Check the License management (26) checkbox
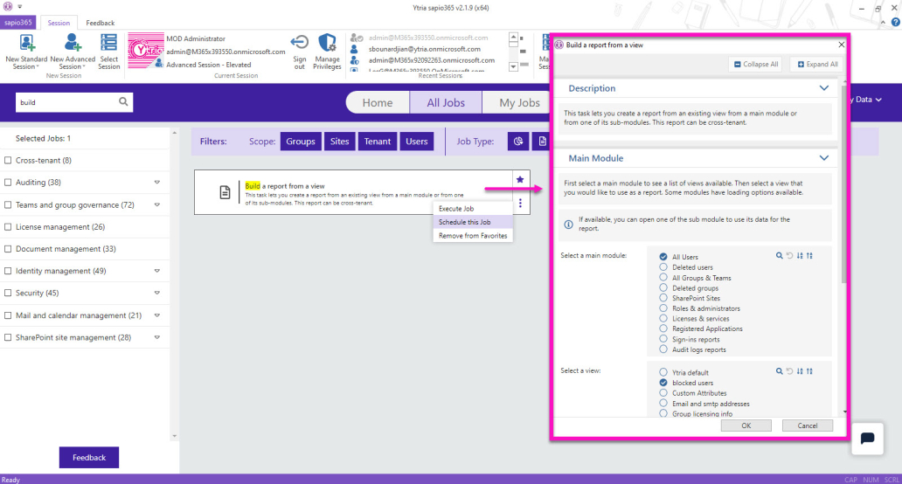This screenshot has width=902, height=484. [8, 227]
